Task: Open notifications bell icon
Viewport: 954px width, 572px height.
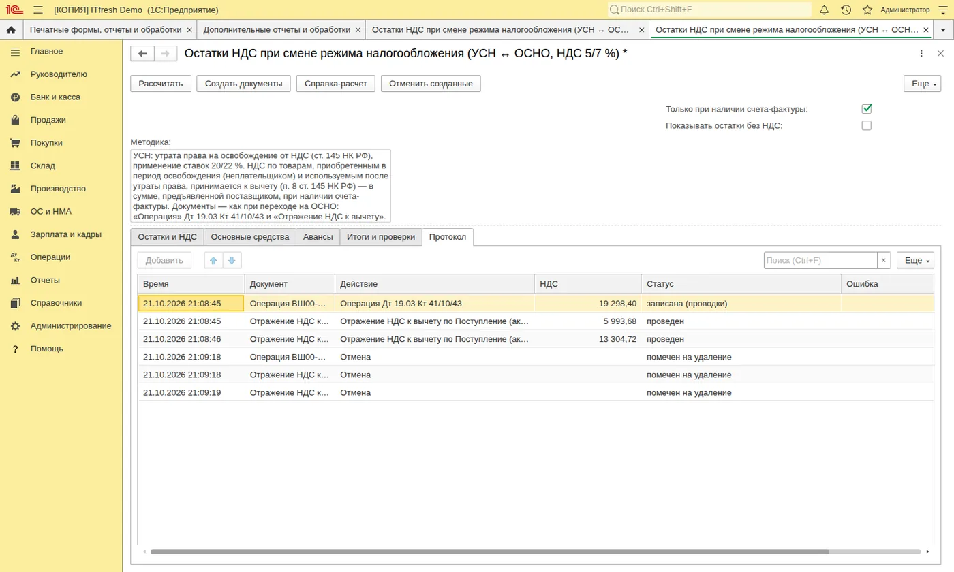Action: (x=824, y=10)
